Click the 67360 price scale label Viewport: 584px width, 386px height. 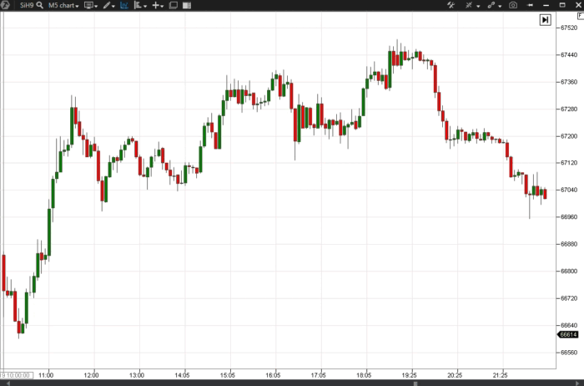click(x=569, y=82)
